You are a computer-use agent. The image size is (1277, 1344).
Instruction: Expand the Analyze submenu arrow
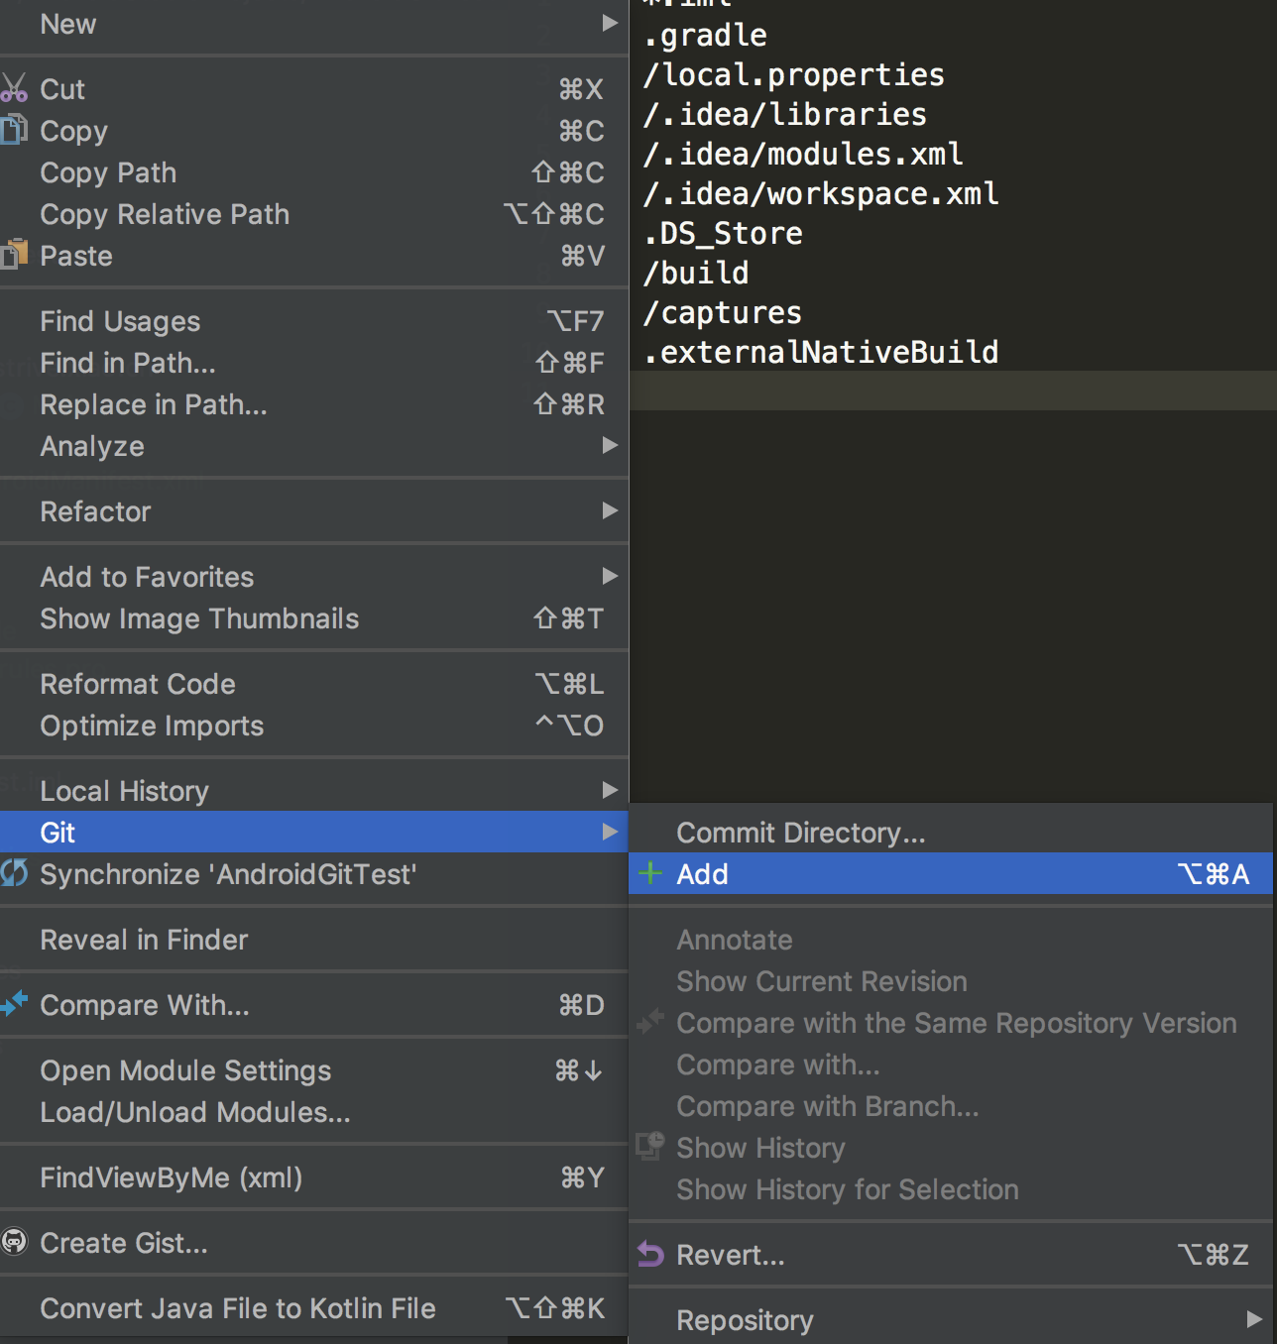(610, 445)
